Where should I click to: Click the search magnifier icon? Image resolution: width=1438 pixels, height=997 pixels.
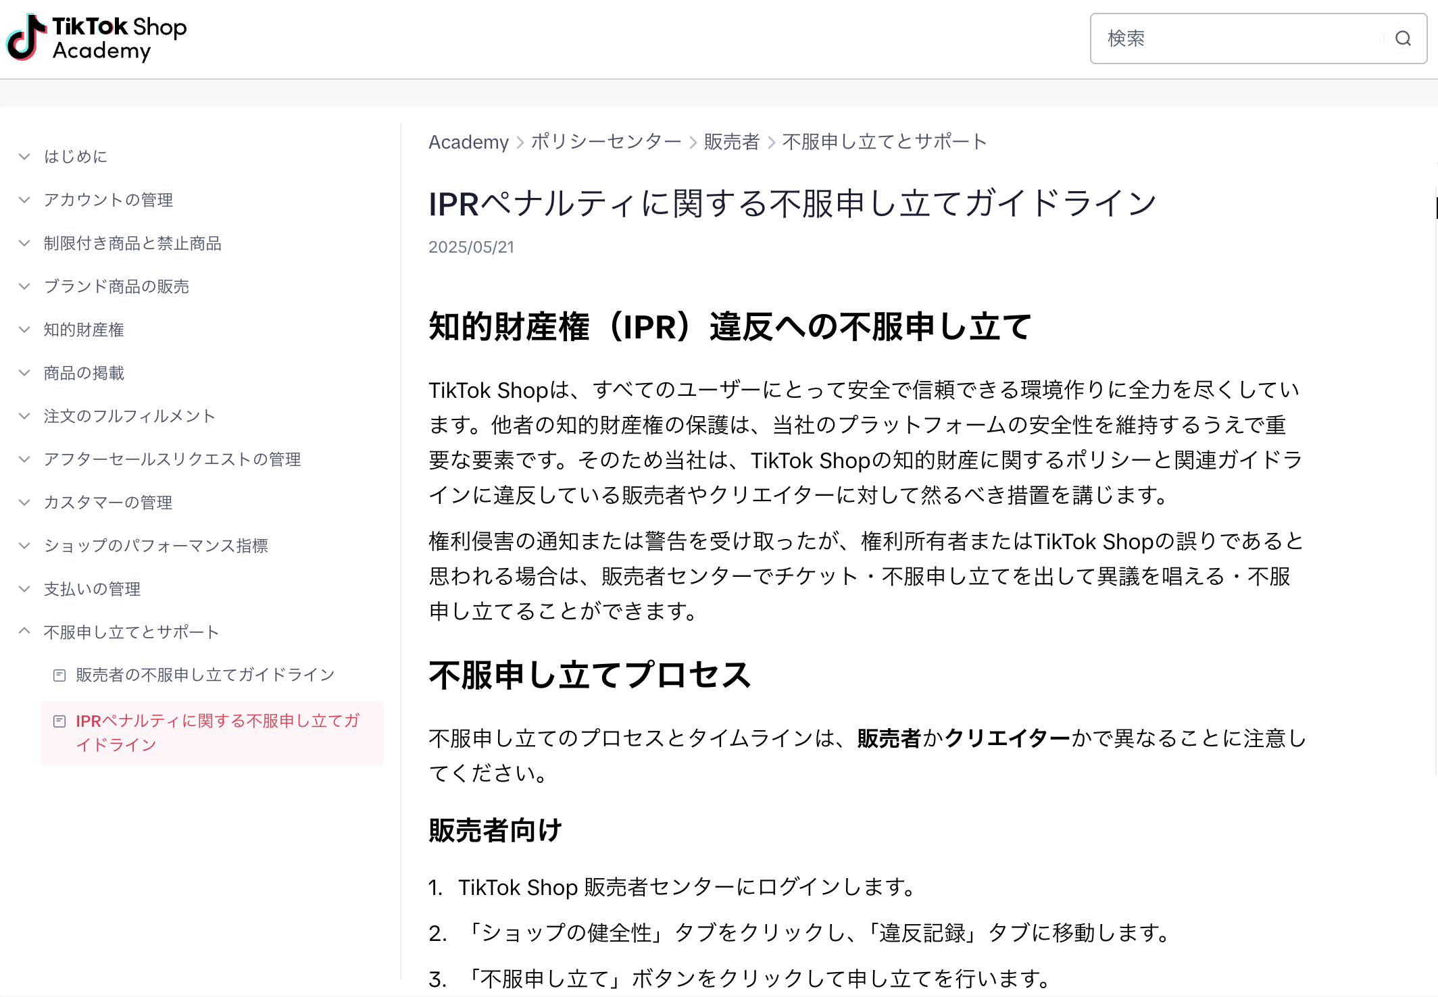point(1403,39)
